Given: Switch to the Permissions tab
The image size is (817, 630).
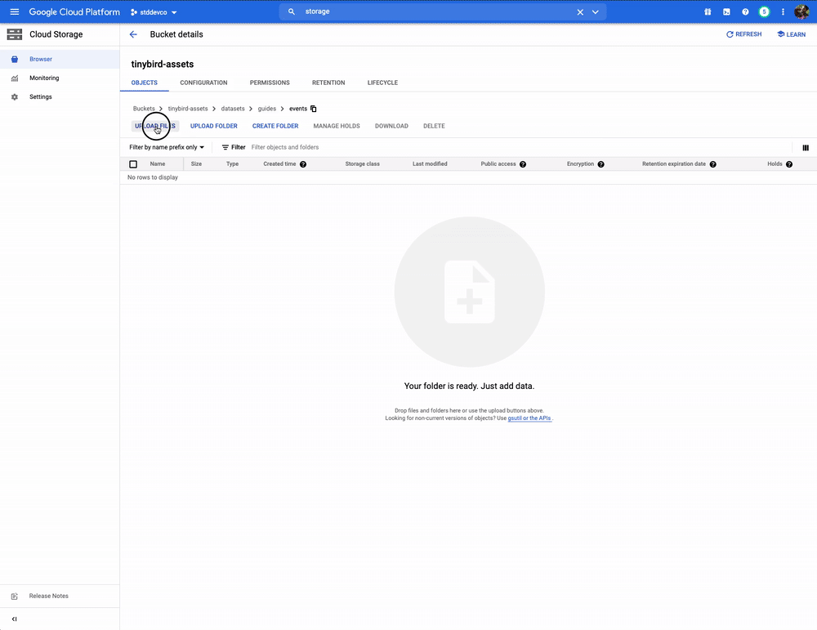Looking at the screenshot, I should [270, 83].
